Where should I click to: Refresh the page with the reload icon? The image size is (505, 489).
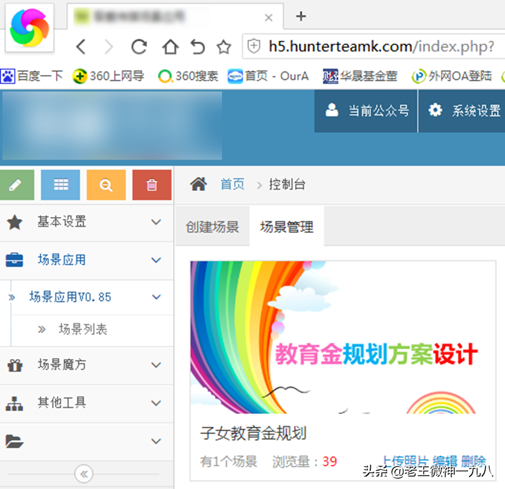pos(138,46)
